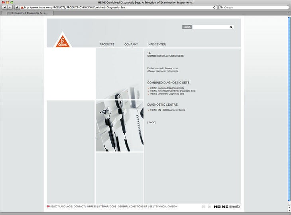Open the Google search magnifier dropdown
The image size is (291, 215).
pyautogui.click(x=221, y=8)
